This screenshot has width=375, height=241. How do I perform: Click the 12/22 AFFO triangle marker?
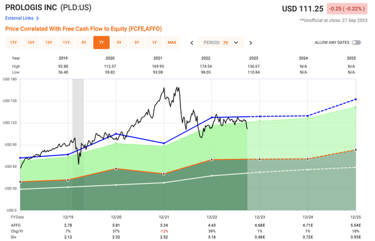[x=212, y=160]
